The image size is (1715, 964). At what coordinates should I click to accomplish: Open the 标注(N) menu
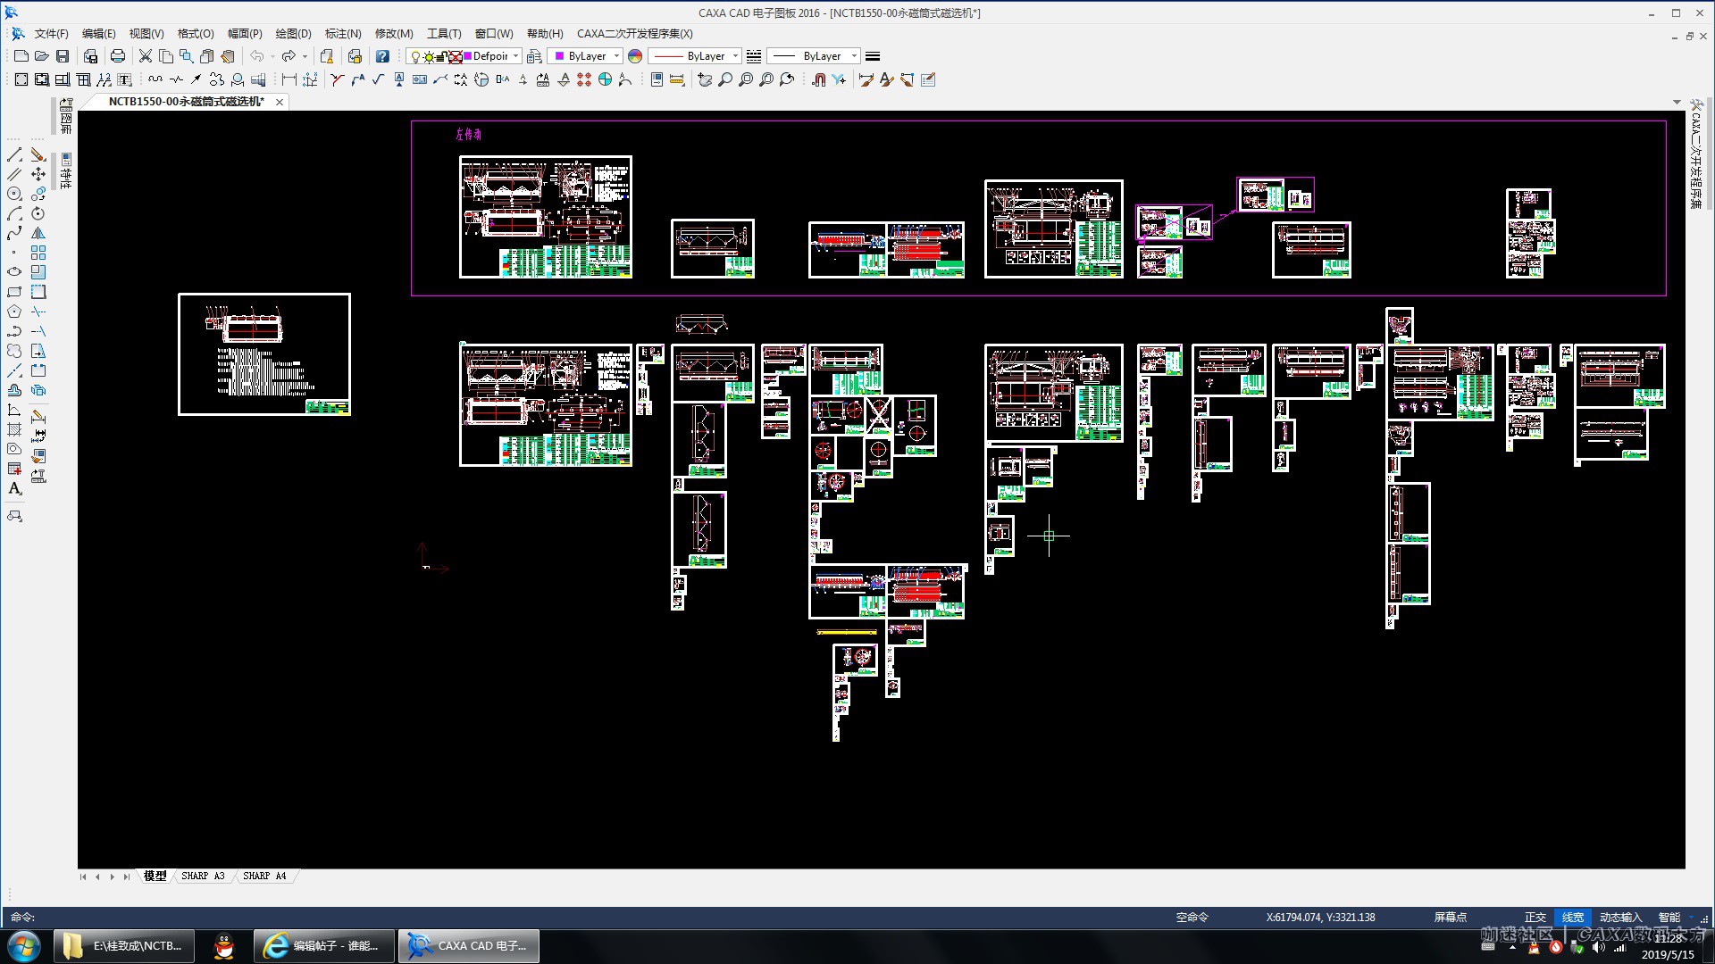point(343,33)
